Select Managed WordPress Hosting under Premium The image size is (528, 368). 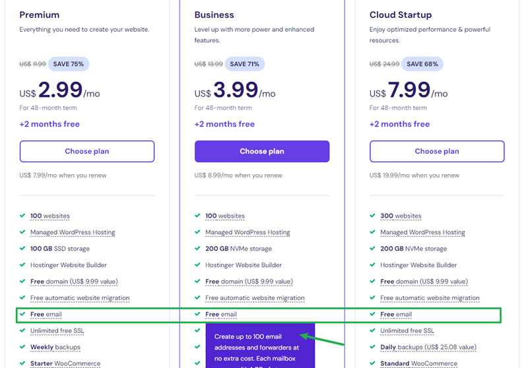click(73, 232)
